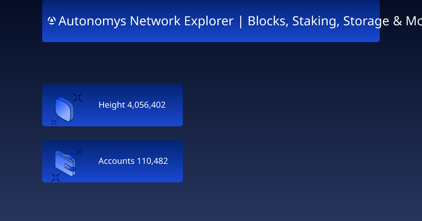This screenshot has width=422, height=221.
Task: Click the large sparkle beside the cube
Action: (78, 98)
